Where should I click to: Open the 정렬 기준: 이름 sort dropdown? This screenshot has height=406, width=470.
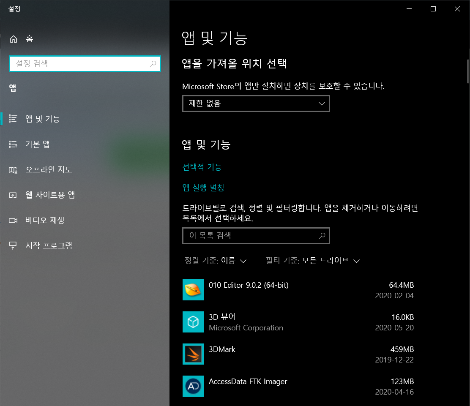[216, 260]
